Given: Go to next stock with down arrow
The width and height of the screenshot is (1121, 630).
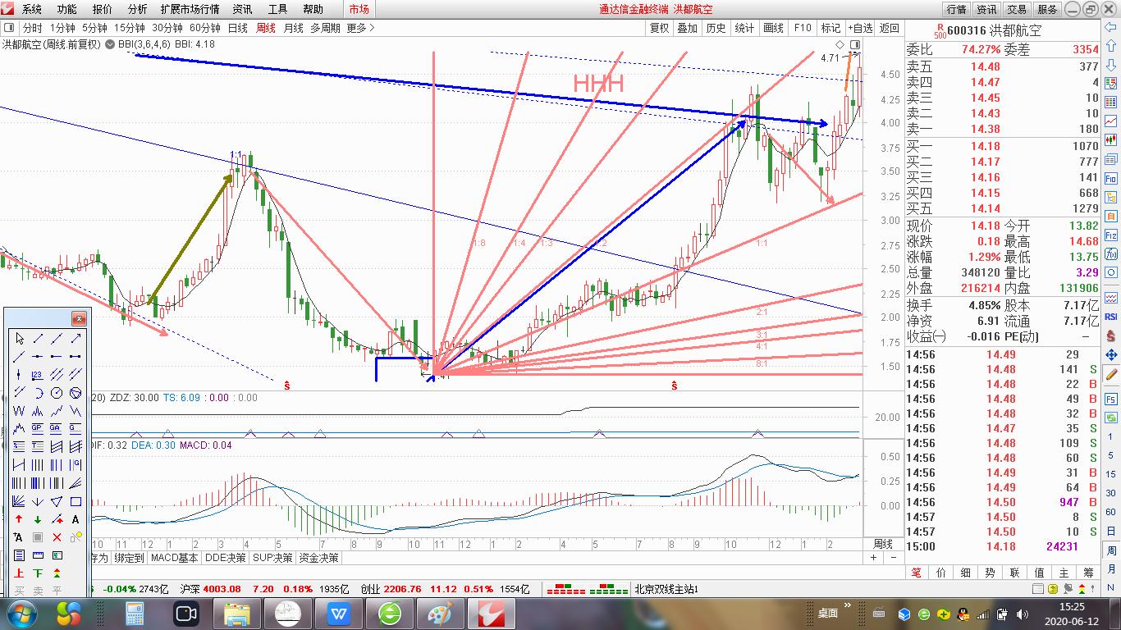Looking at the screenshot, I should tap(1112, 66).
